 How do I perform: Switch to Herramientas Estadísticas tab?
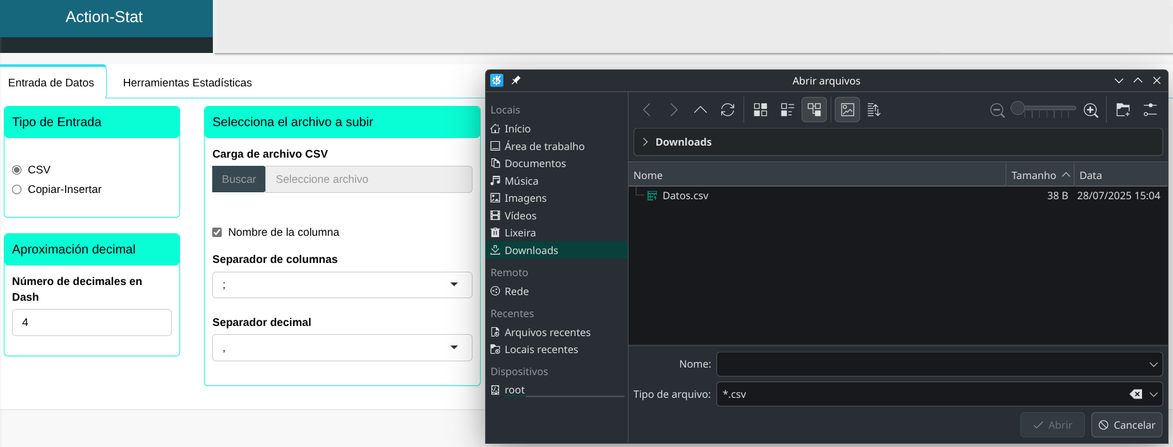[187, 83]
